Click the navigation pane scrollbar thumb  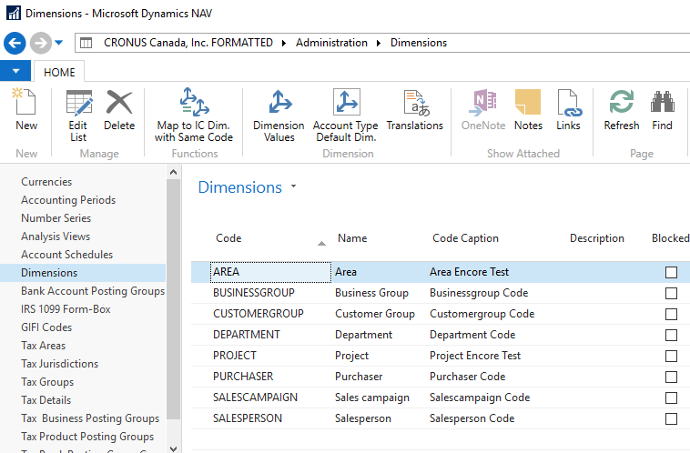pyautogui.click(x=173, y=298)
